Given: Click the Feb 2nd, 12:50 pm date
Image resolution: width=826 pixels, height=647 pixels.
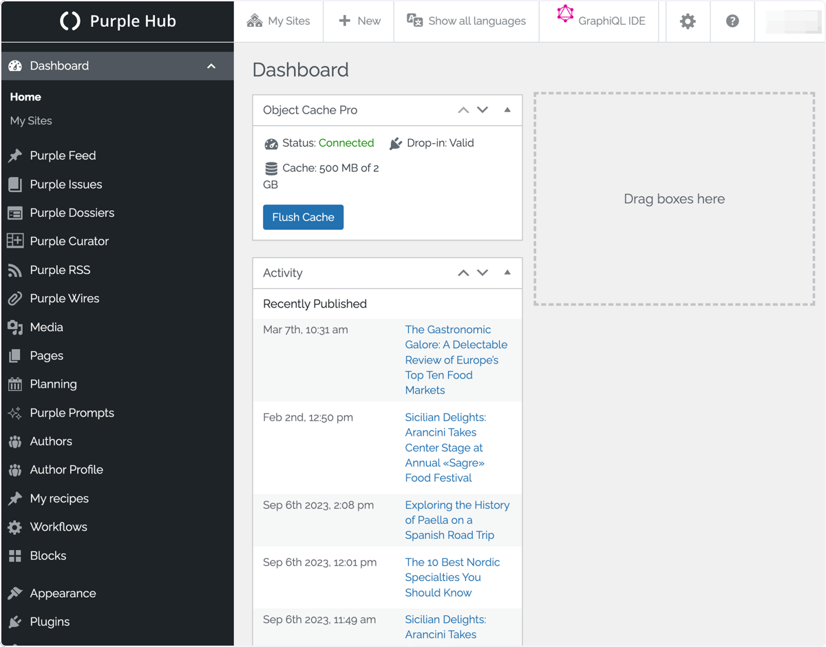Looking at the screenshot, I should pos(308,417).
